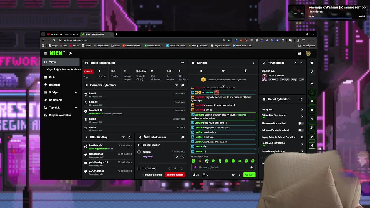Pop out the Denetim Eylemleri panel
The width and height of the screenshot is (370, 208).
tap(182, 85)
